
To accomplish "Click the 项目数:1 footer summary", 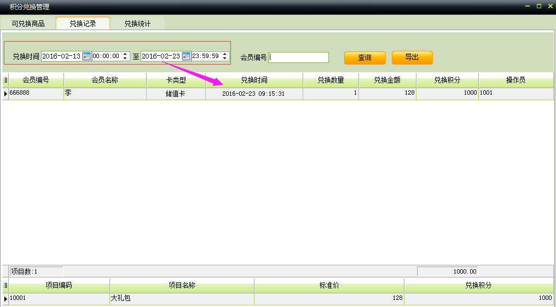I will pos(36,271).
